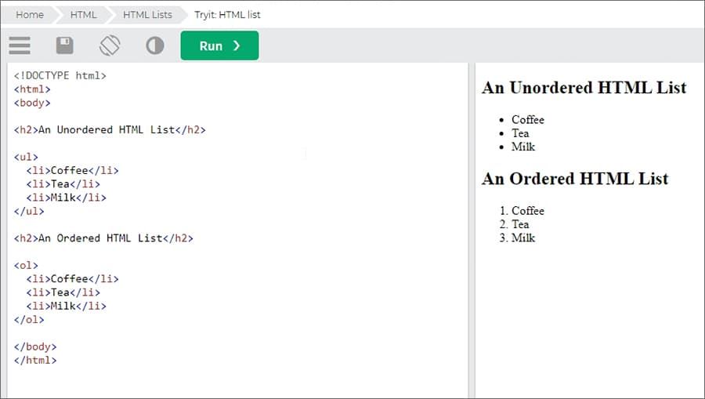Image resolution: width=705 pixels, height=399 pixels.
Task: Click the rendered Ordered HTML List heading
Action: [575, 179]
